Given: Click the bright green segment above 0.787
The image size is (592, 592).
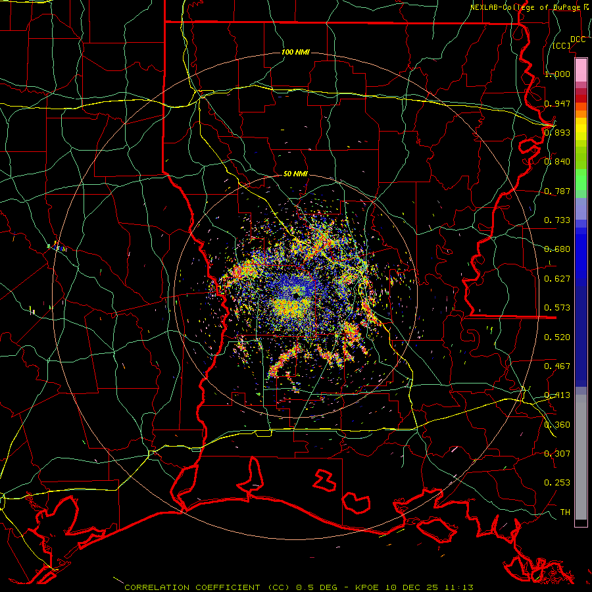Looking at the screenshot, I should [581, 180].
